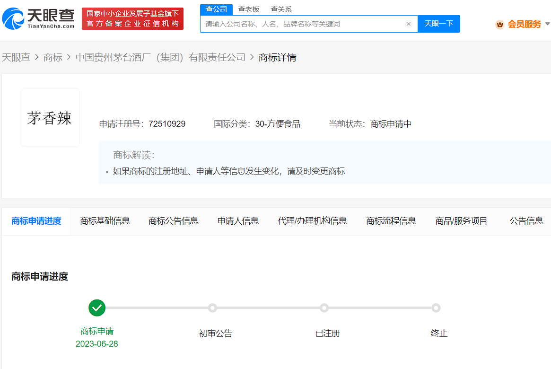This screenshot has height=369, width=551.
Task: Clear the search box with the X icon
Action: [x=409, y=24]
